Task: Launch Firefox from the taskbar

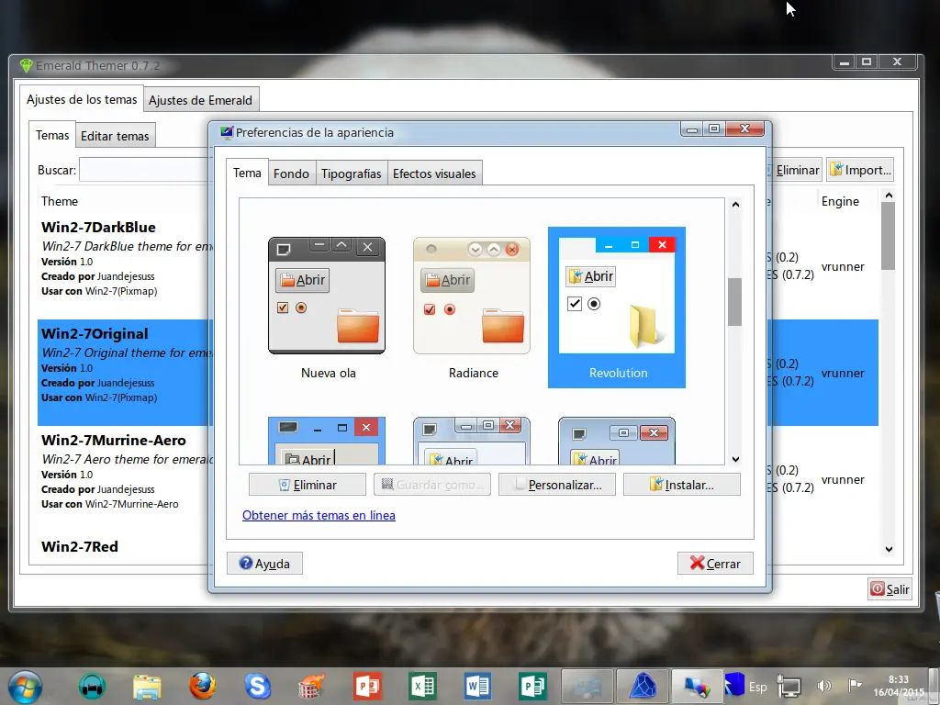Action: pyautogui.click(x=202, y=687)
